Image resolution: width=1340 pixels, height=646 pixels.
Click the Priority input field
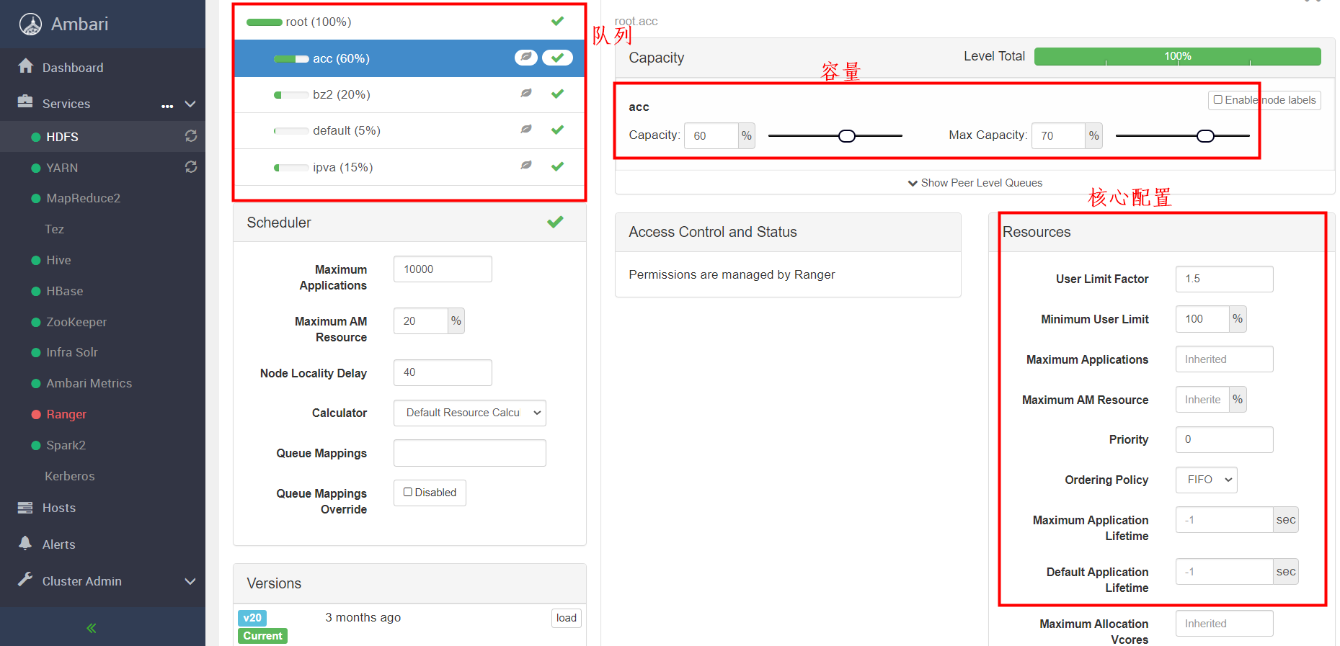[x=1224, y=439]
